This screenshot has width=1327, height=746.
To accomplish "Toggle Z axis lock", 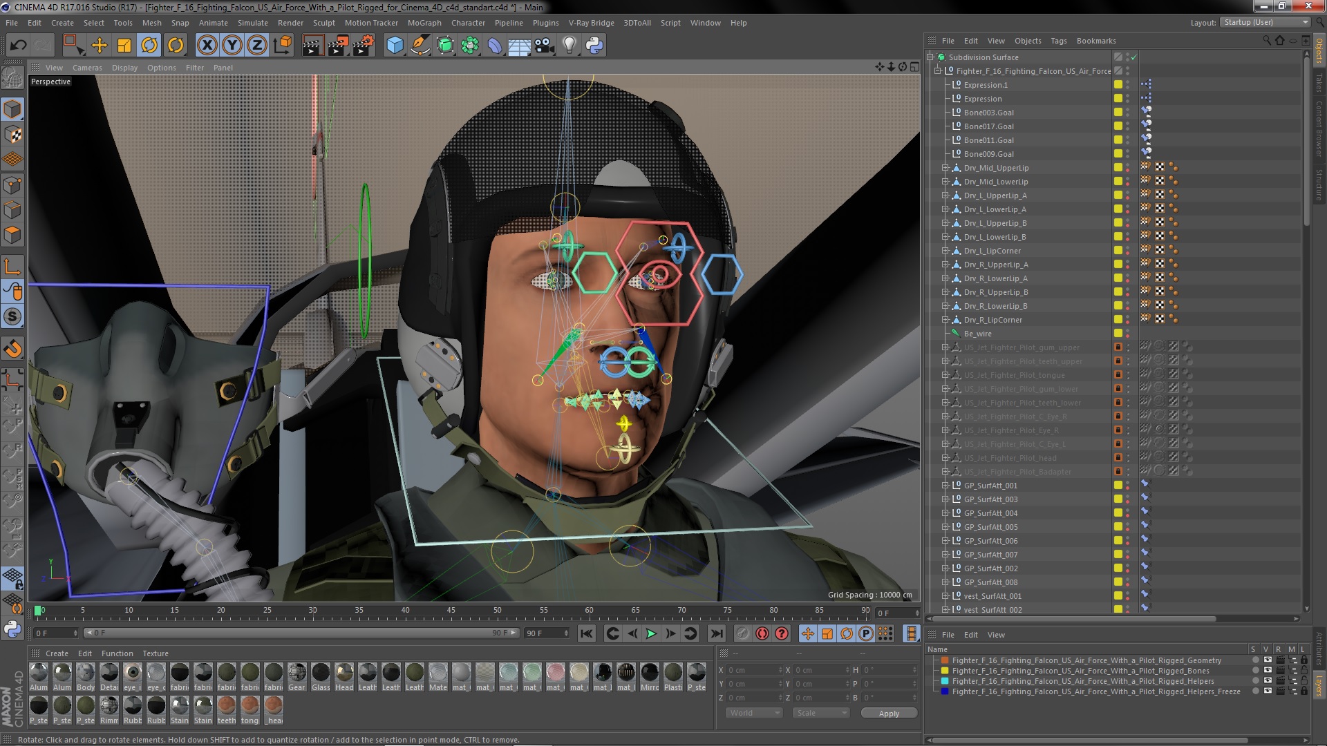I will (257, 46).
